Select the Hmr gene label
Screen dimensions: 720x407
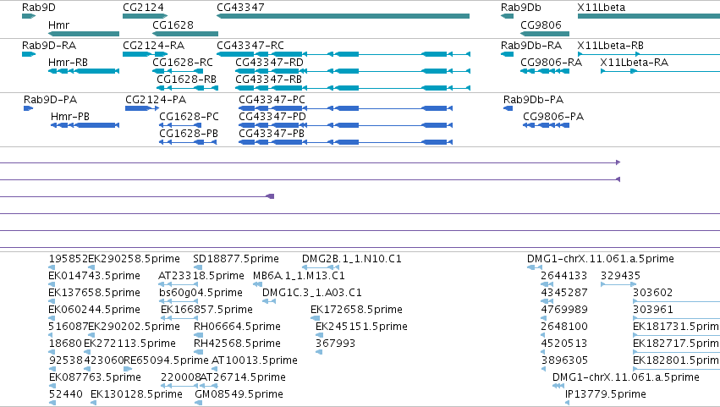point(58,25)
